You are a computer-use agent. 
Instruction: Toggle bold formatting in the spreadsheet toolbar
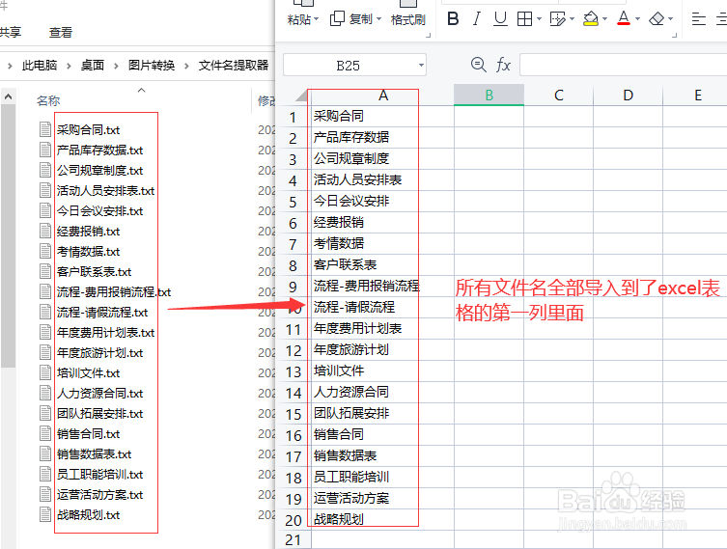click(453, 19)
